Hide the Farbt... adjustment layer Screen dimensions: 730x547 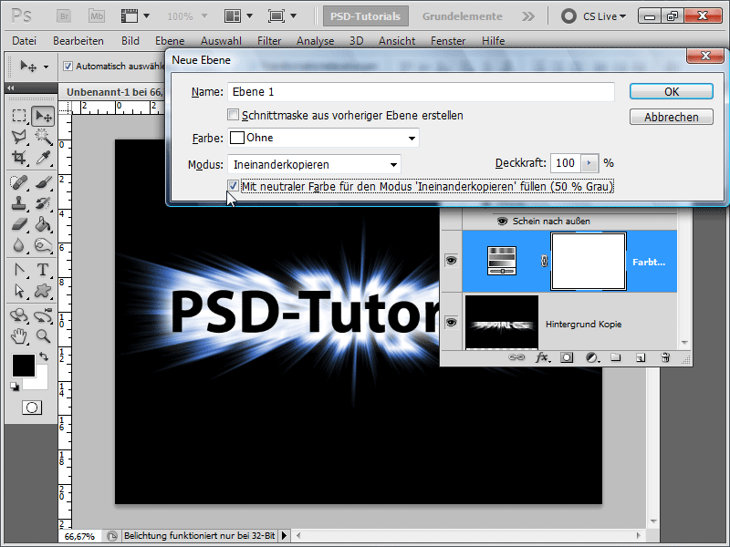[451, 261]
